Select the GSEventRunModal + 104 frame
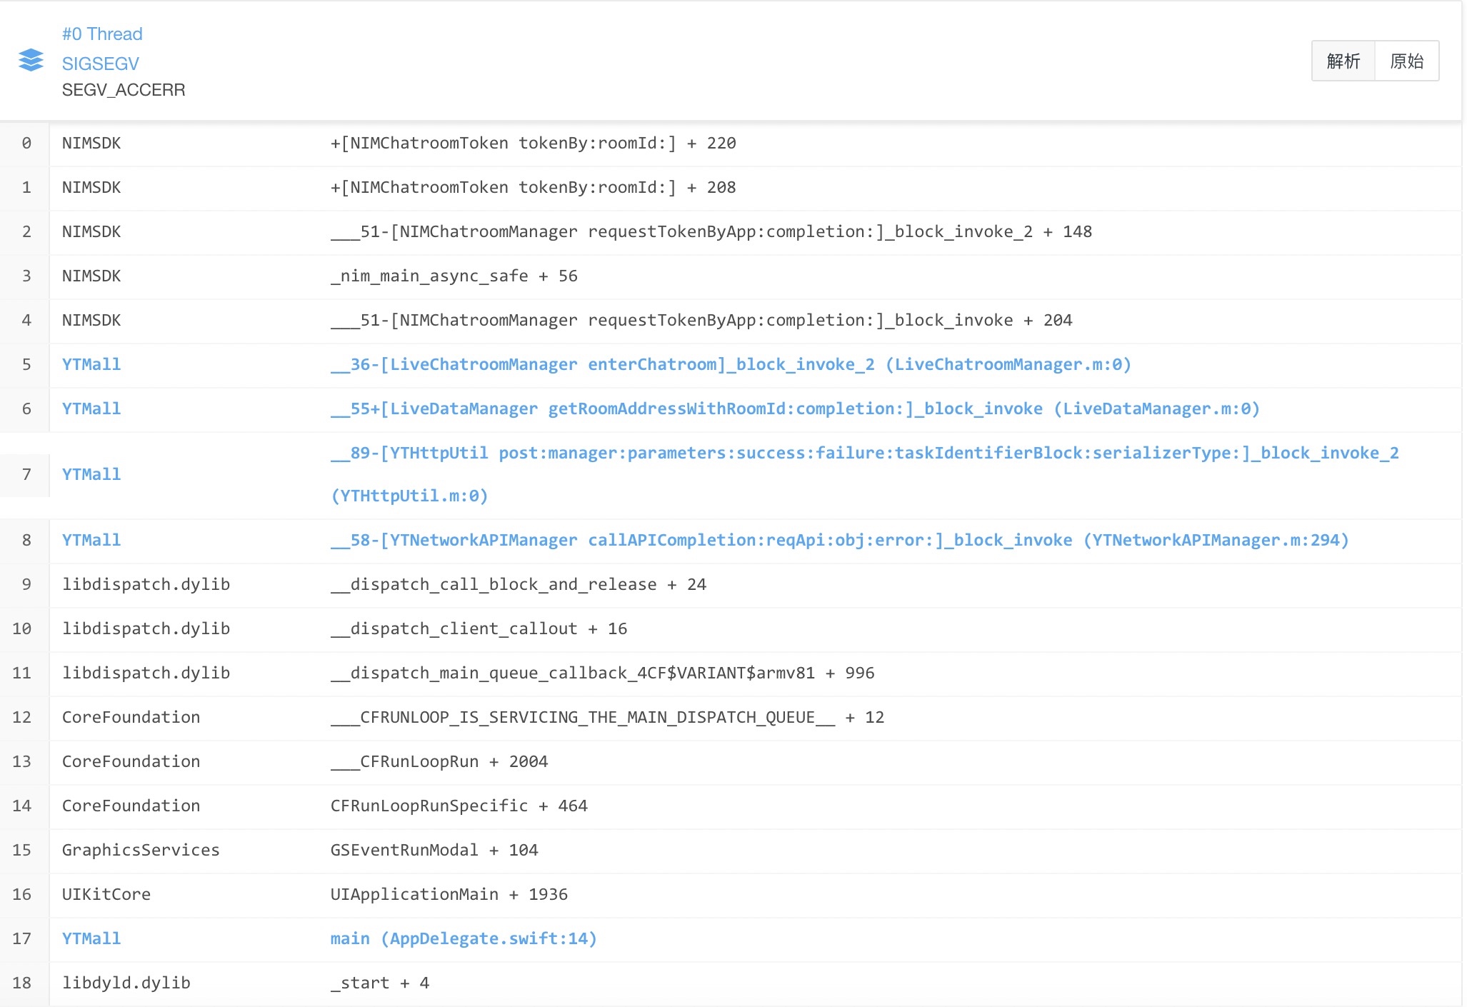The image size is (1467, 1007). (x=434, y=851)
